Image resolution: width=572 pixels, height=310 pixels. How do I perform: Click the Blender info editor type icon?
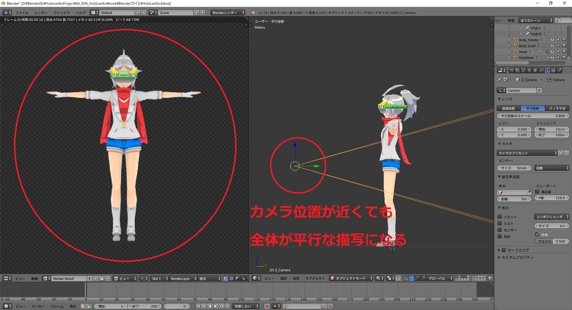(7, 12)
